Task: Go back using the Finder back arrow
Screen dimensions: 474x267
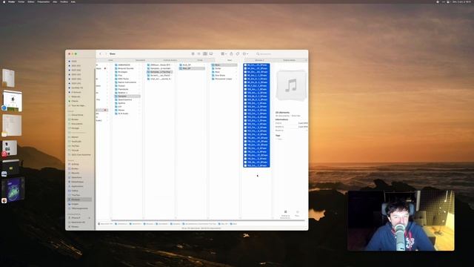Action: [x=101, y=54]
